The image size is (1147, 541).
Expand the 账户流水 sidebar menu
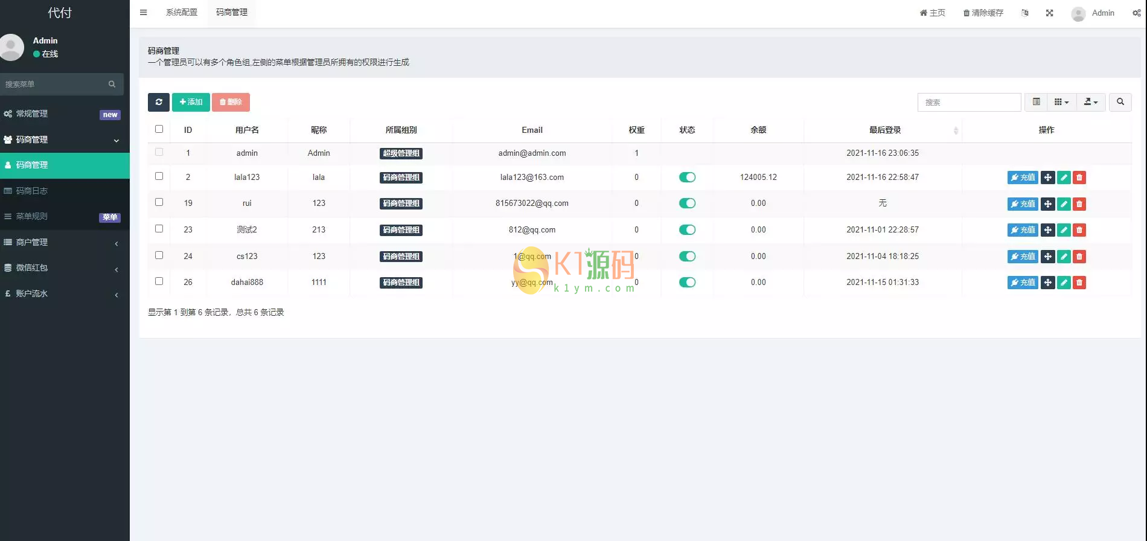tap(65, 293)
